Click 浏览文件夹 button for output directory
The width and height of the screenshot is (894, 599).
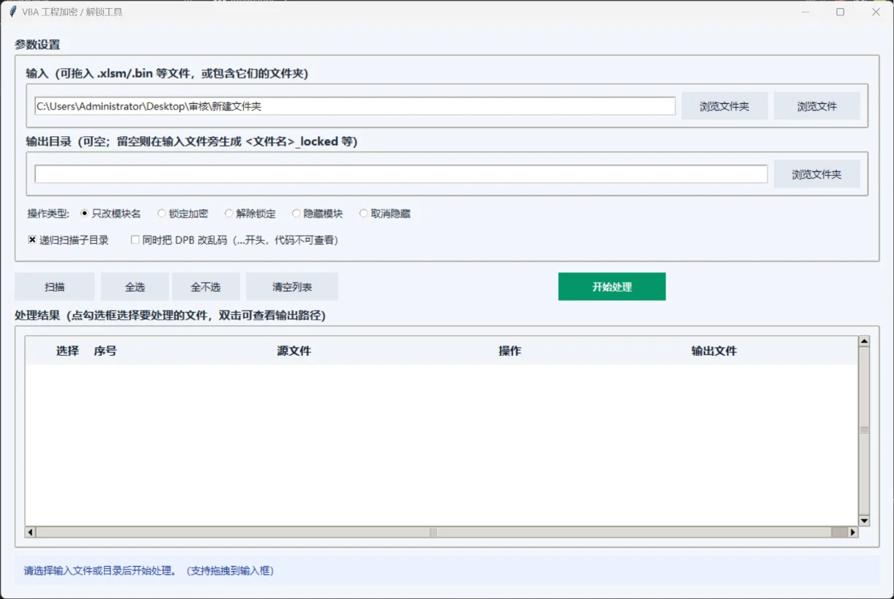click(x=816, y=174)
